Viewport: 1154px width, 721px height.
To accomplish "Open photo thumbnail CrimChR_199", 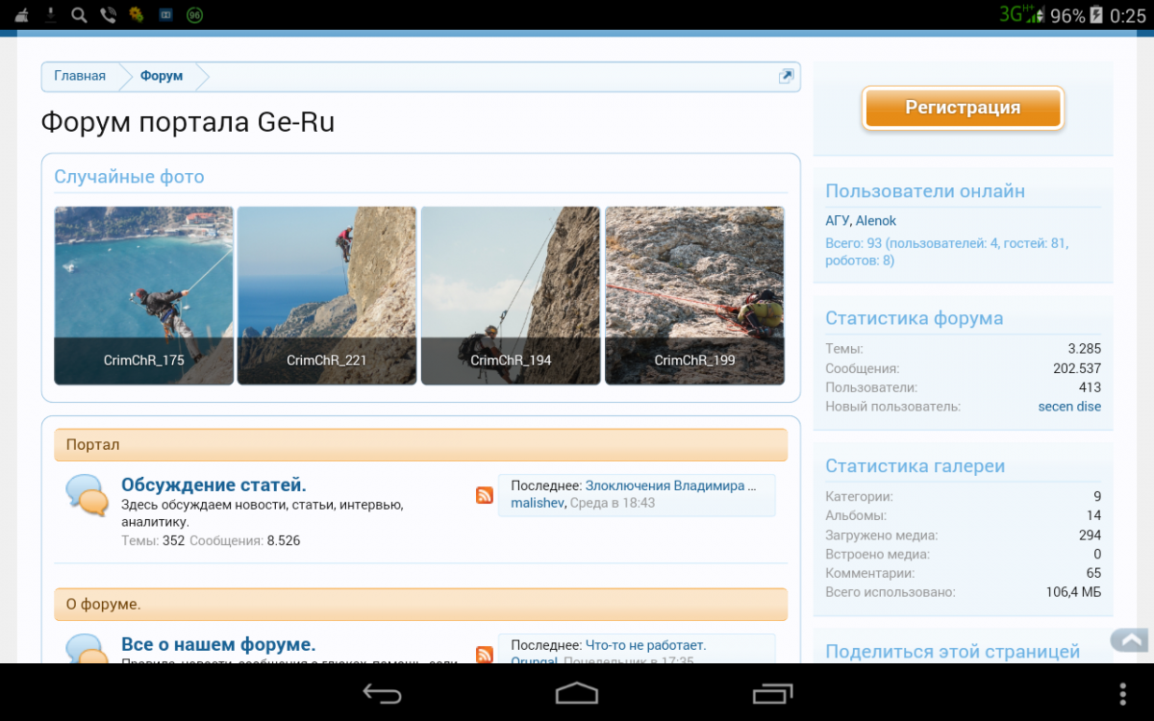I will [694, 295].
